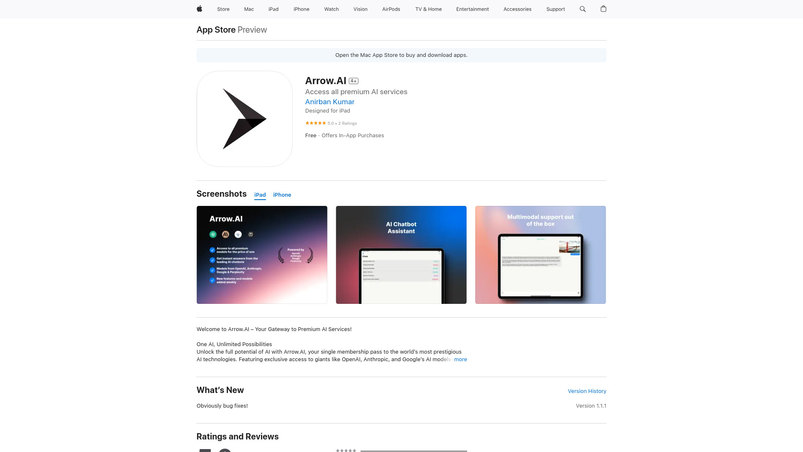Click the App Store breadcrumb link
803x452 pixels.
point(216,29)
